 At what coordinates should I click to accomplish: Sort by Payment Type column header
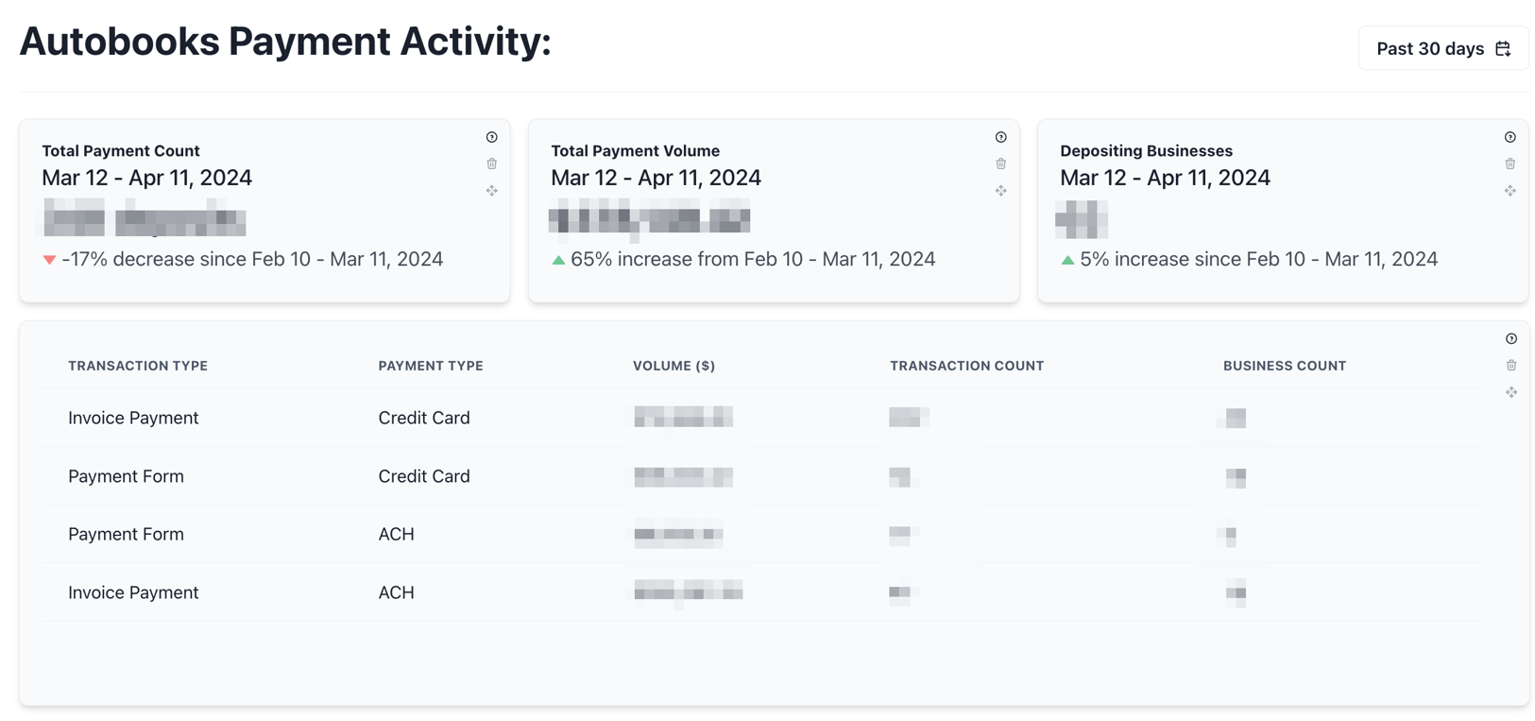431,366
